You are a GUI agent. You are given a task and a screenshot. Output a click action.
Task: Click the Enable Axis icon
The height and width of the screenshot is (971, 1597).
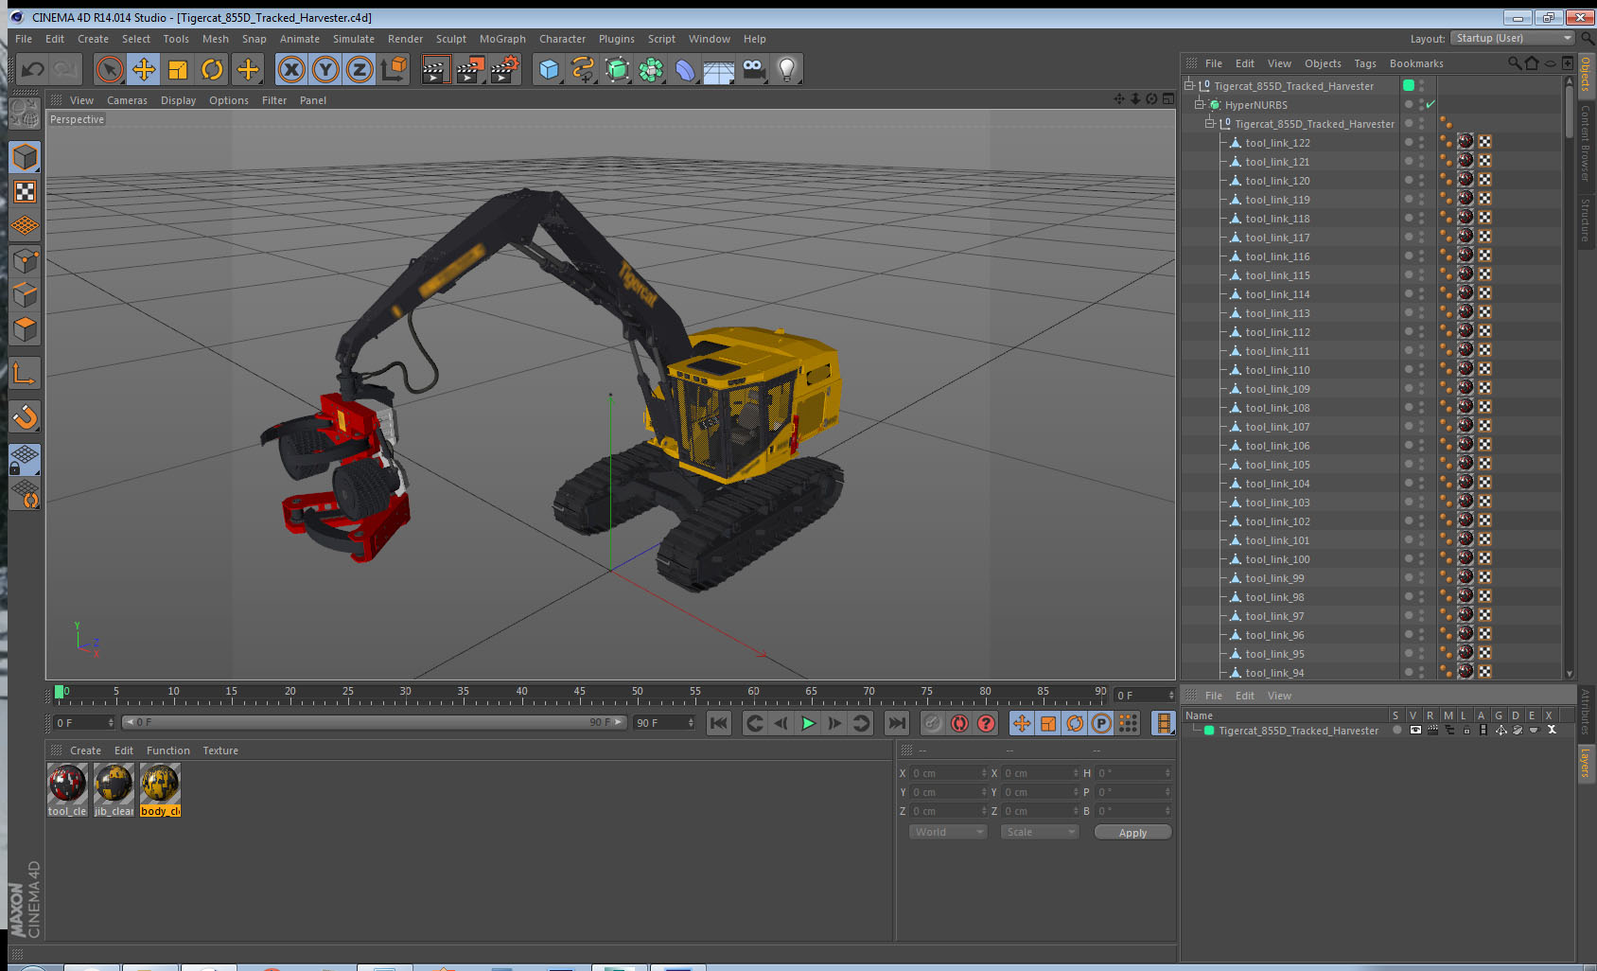click(x=26, y=374)
